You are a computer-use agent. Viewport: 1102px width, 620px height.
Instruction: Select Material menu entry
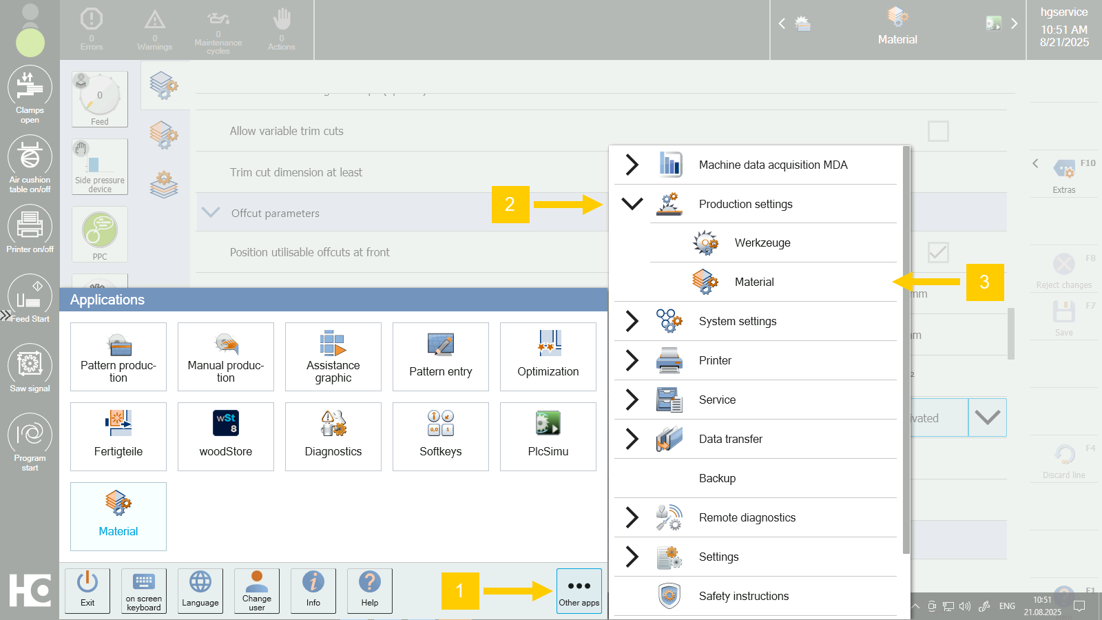tap(773, 282)
